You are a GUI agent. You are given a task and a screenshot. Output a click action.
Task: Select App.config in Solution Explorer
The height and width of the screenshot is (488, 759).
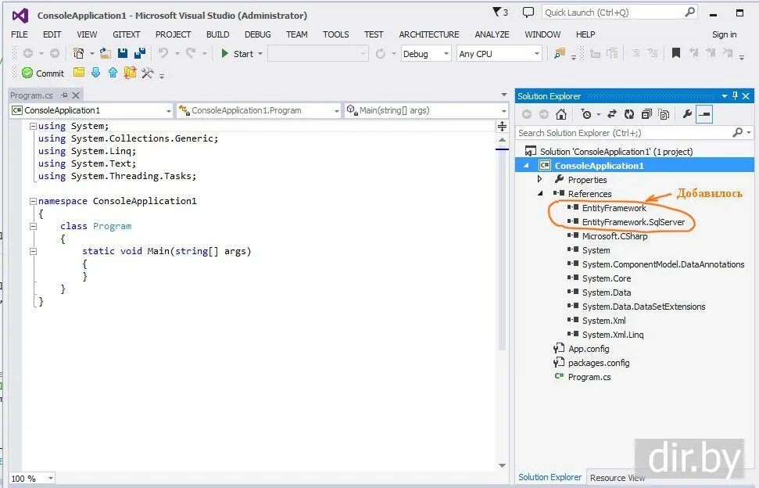coord(588,349)
